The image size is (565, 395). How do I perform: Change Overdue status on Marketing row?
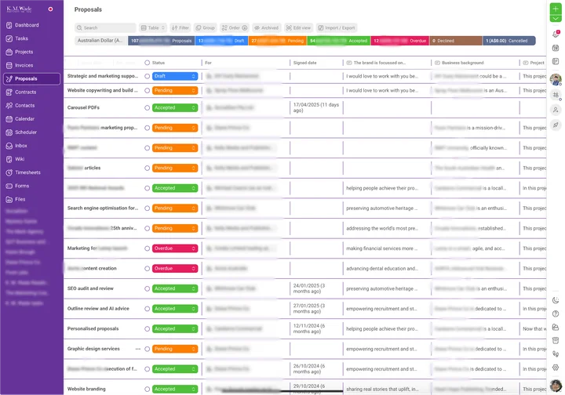(174, 248)
